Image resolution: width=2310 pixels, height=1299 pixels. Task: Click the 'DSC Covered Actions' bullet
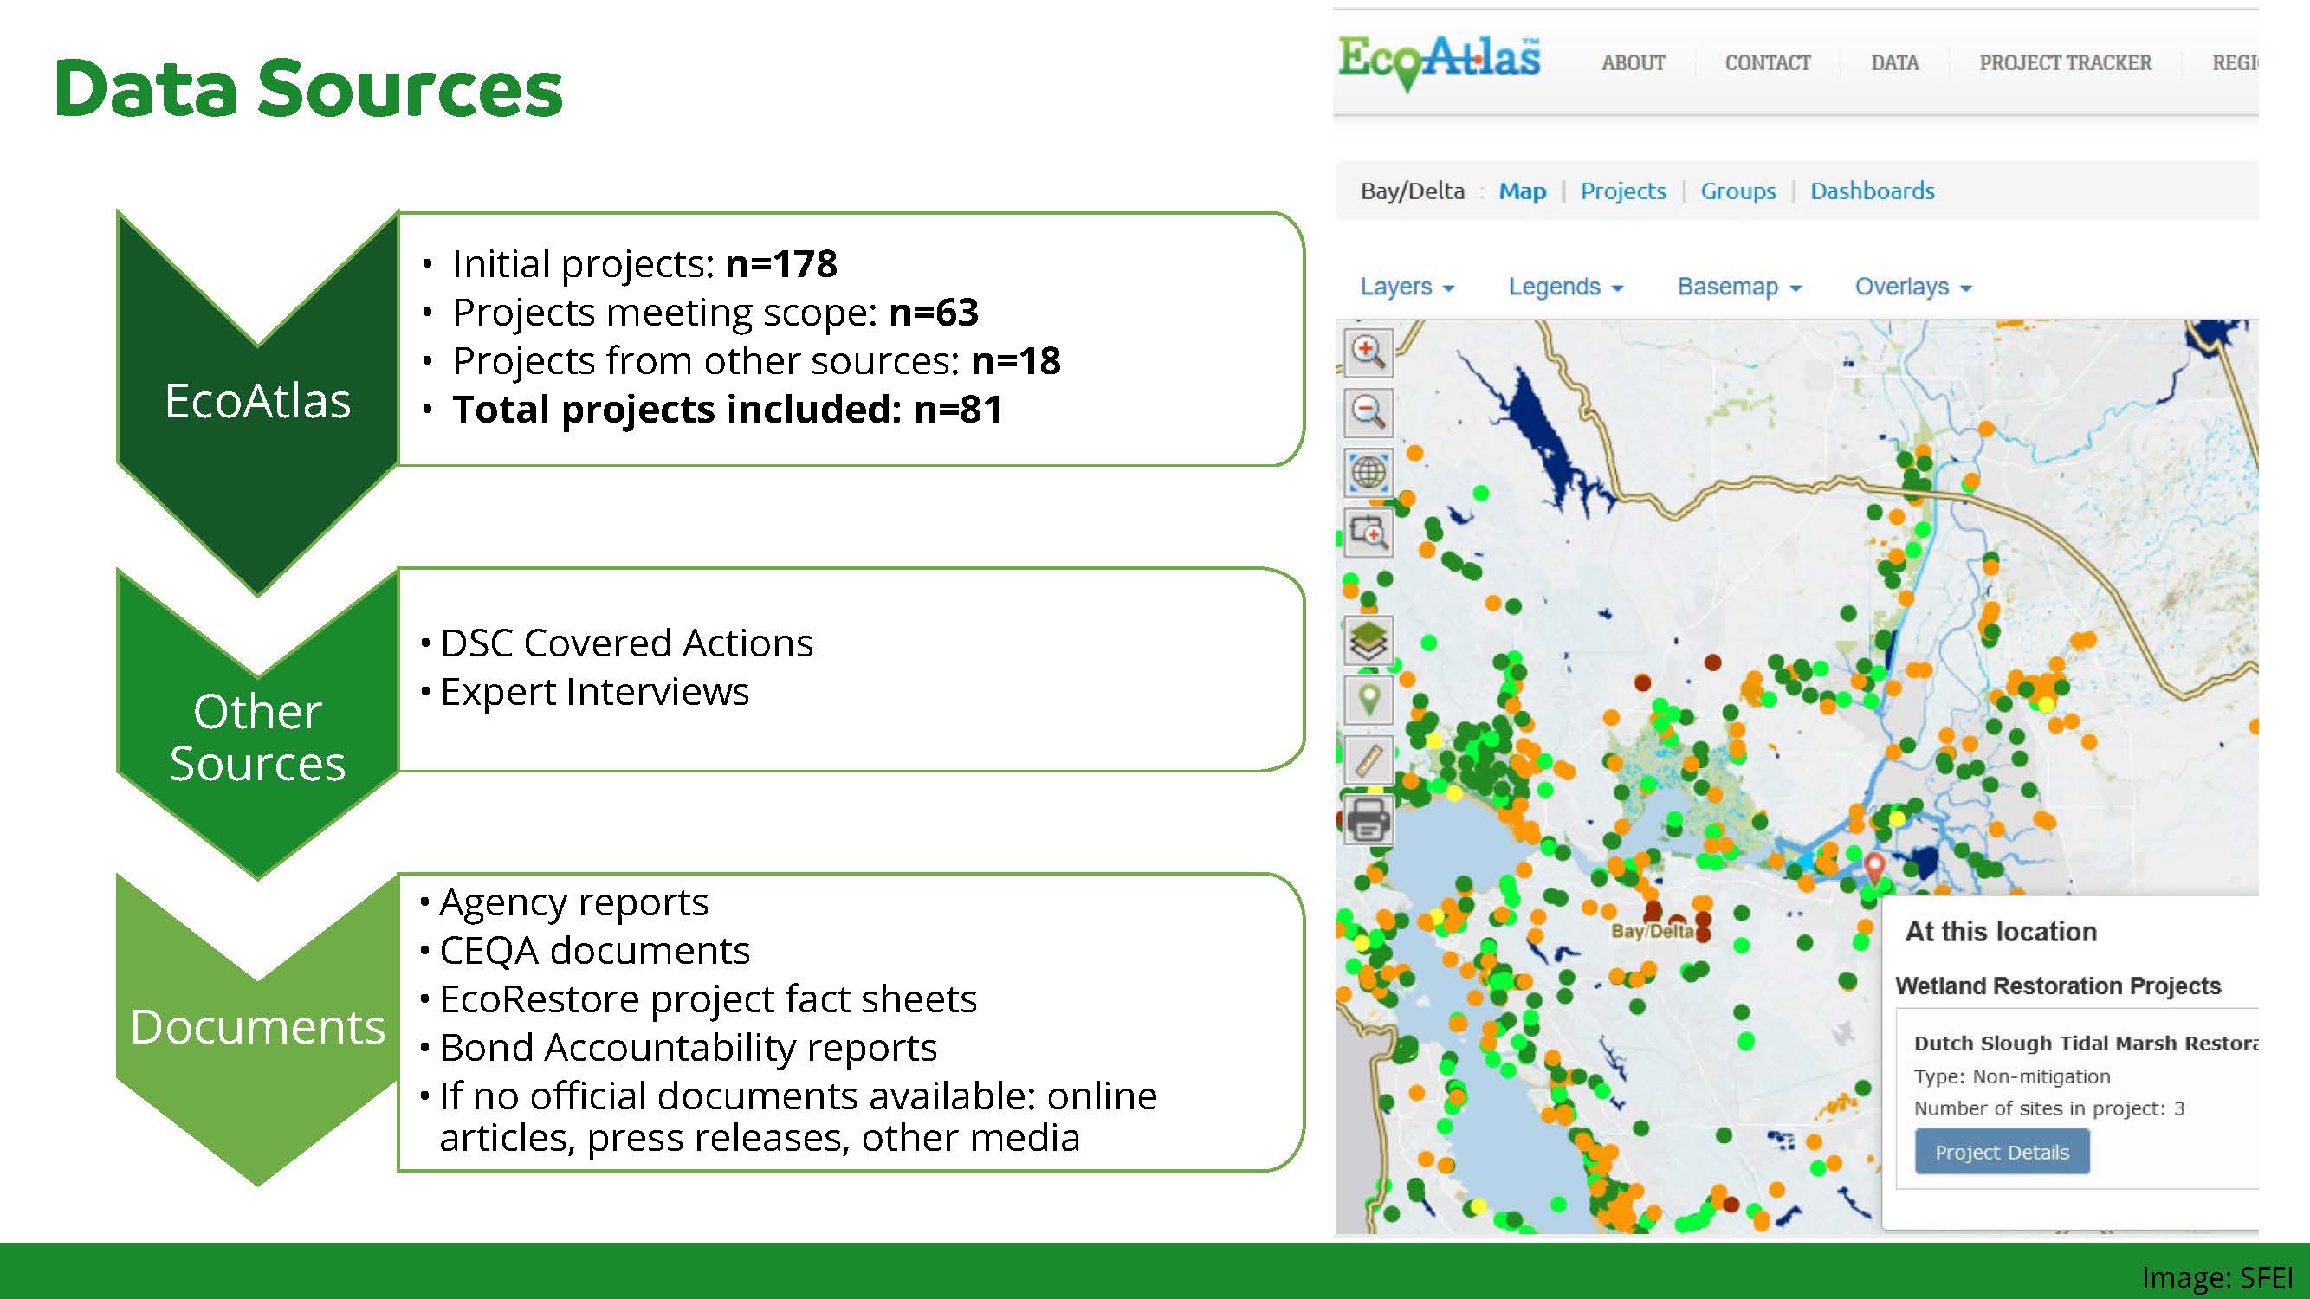(626, 643)
